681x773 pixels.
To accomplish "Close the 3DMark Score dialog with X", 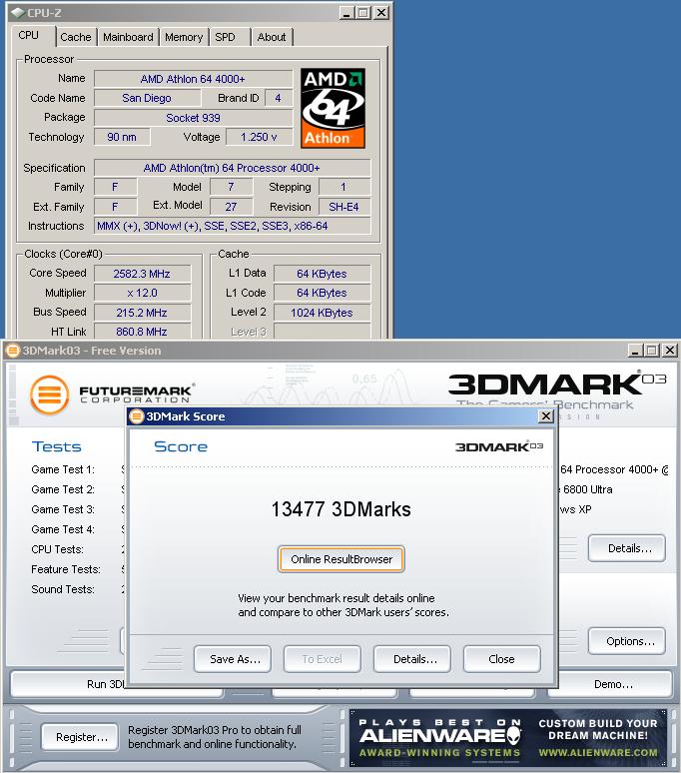I will [x=546, y=416].
